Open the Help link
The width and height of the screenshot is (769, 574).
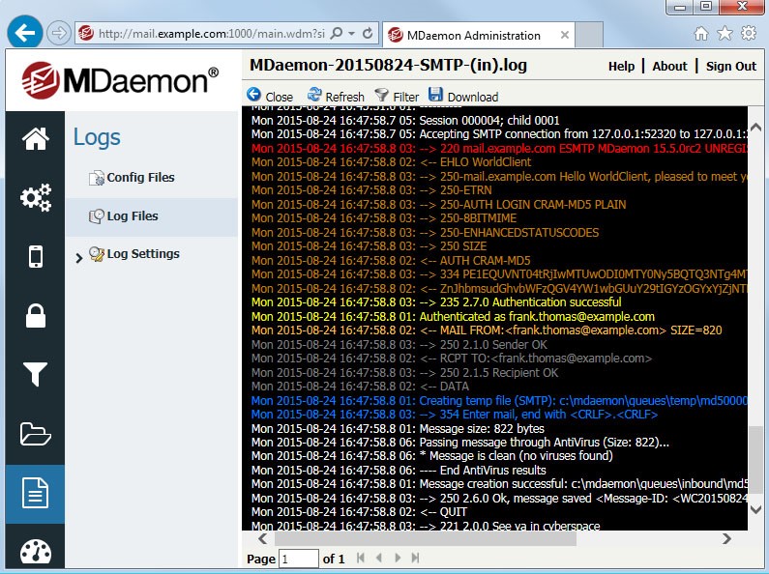[x=621, y=66]
